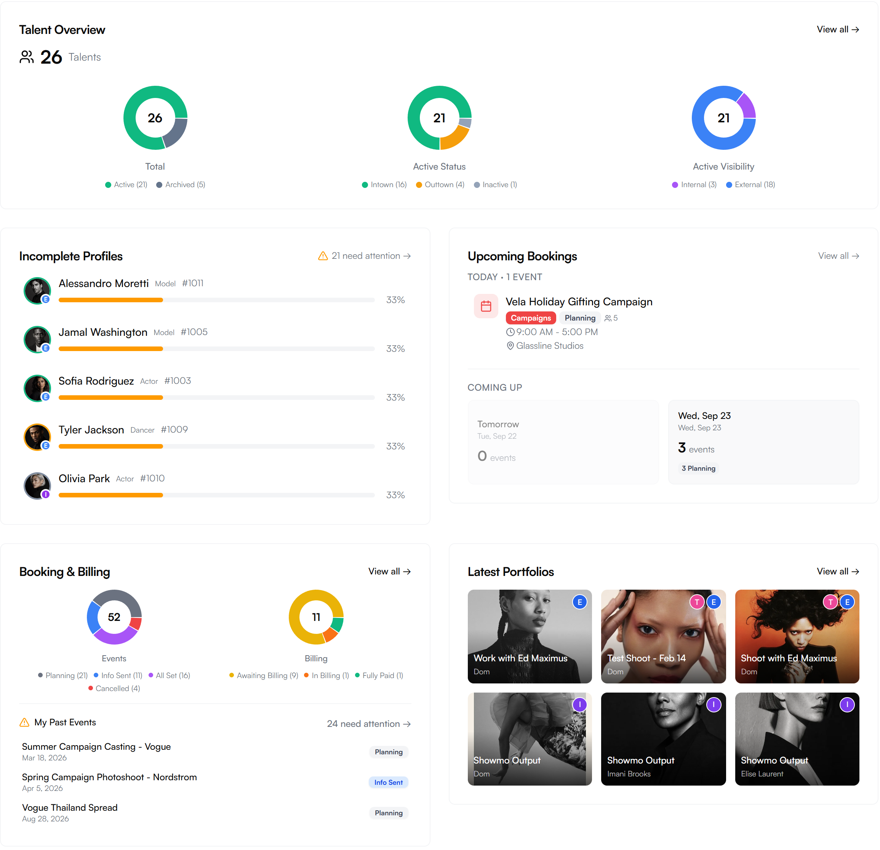Click the Cancelled (4) legend entry
880x850 pixels.
(114, 689)
